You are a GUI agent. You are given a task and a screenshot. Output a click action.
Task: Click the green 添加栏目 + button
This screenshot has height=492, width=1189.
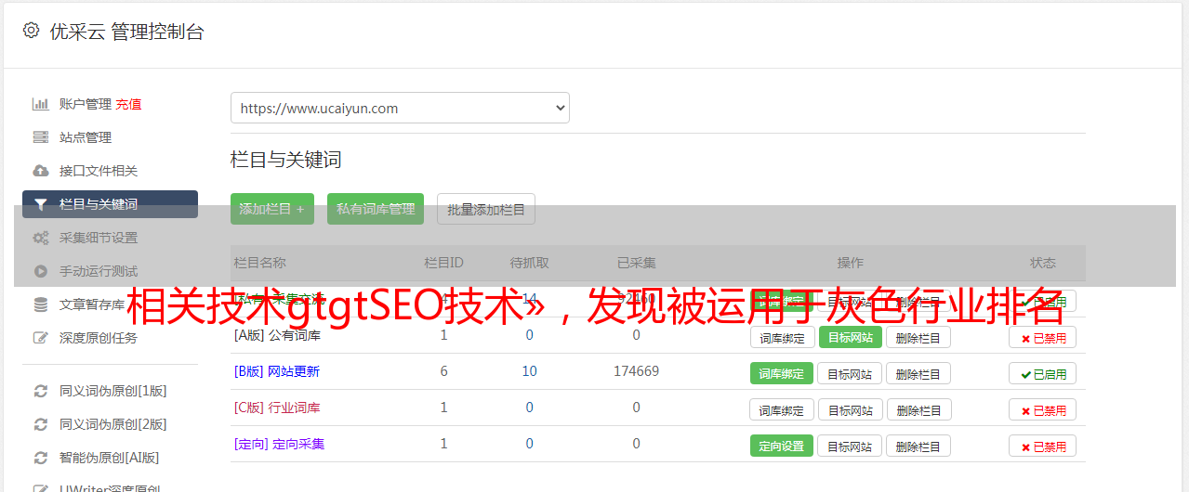pos(272,209)
